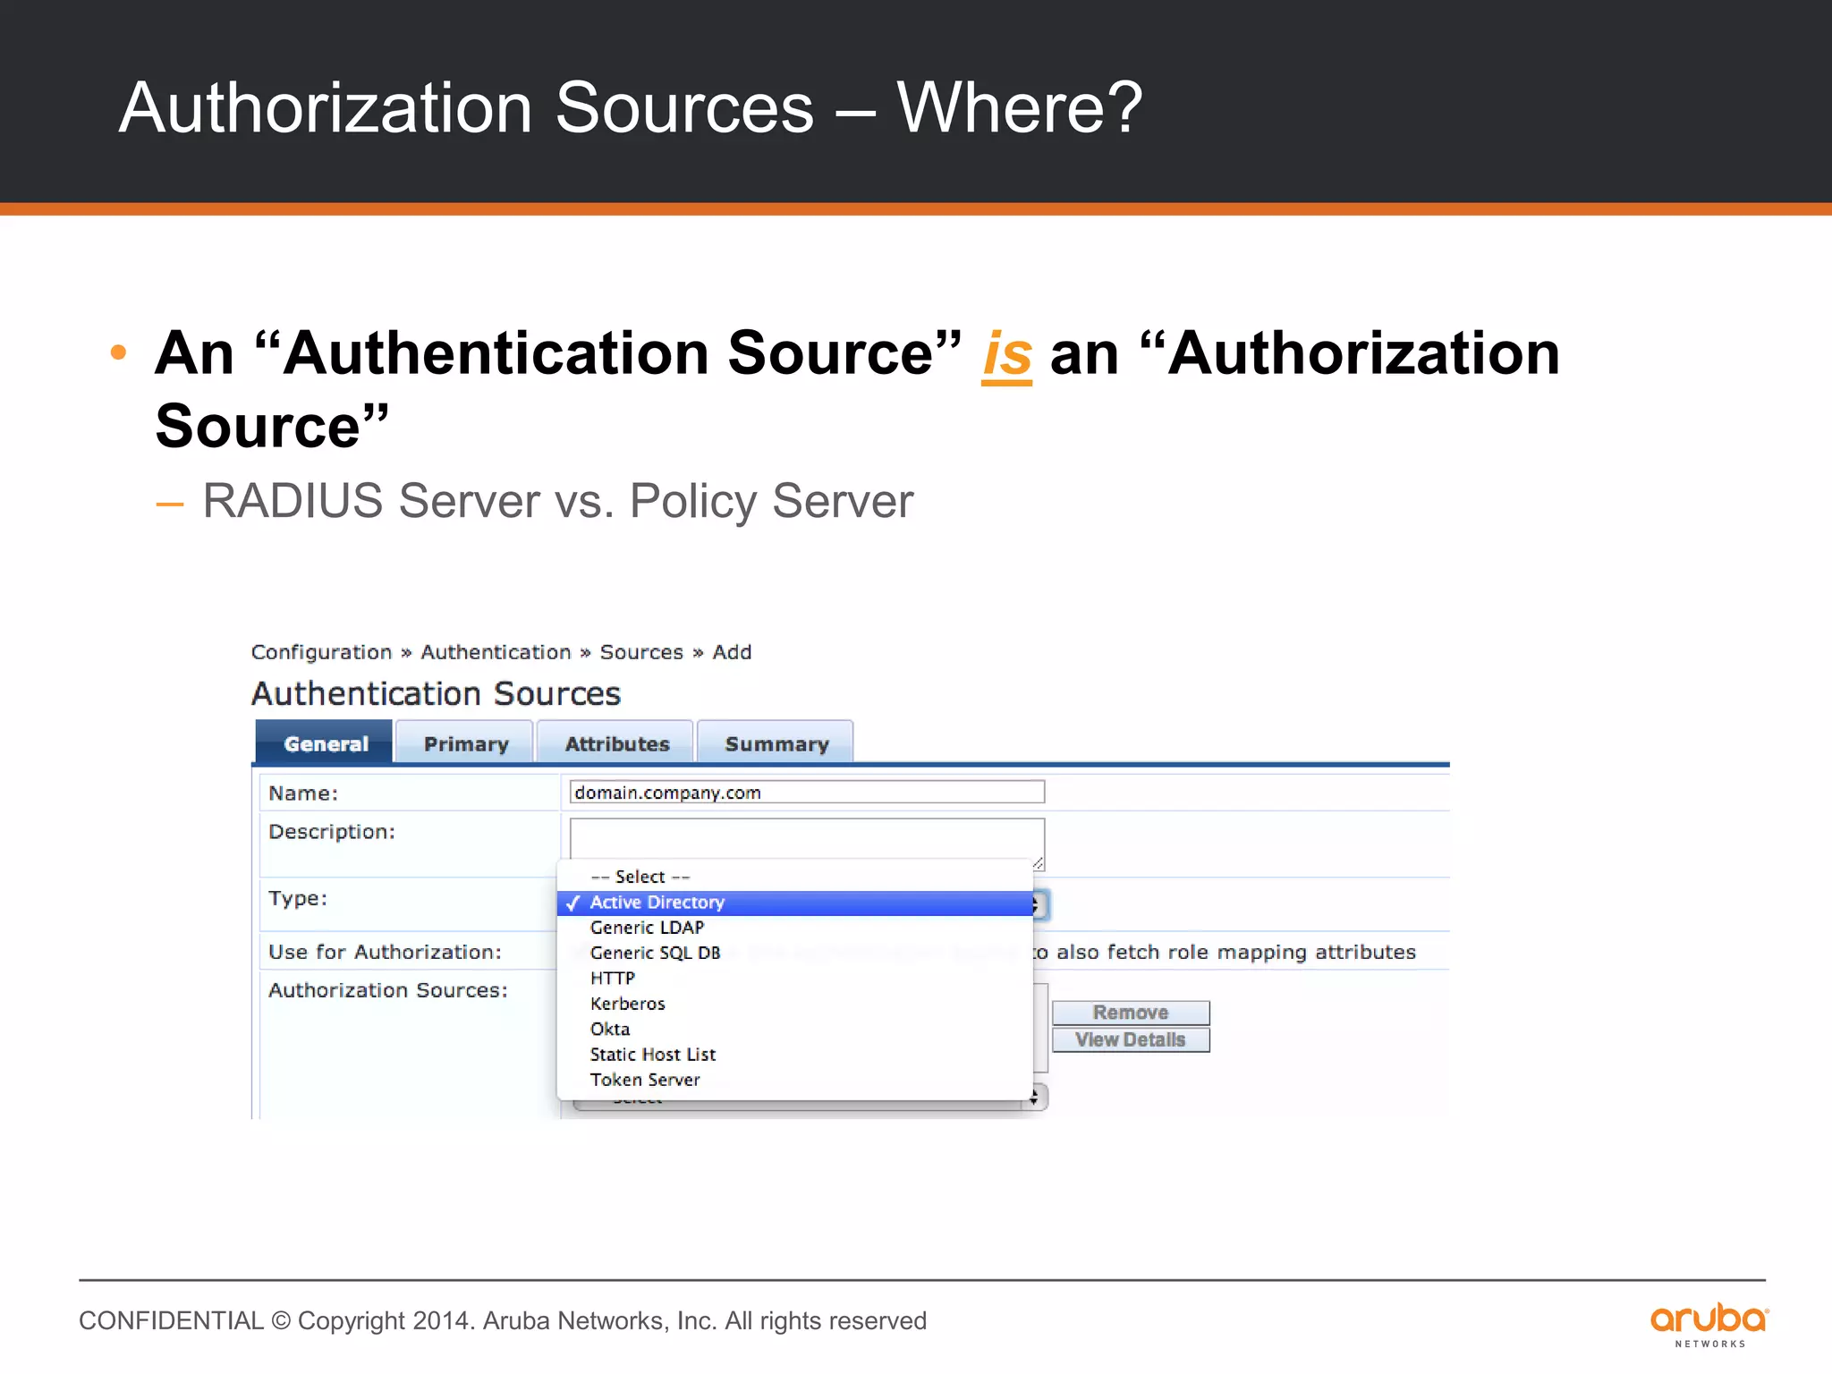Switch to the General tab
Viewport: 1832px width, 1374px height.
(x=324, y=742)
